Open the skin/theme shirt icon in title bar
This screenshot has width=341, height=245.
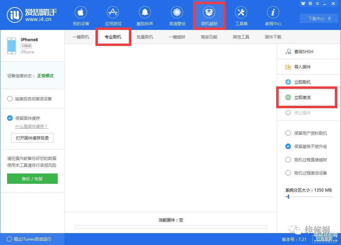point(303,3)
